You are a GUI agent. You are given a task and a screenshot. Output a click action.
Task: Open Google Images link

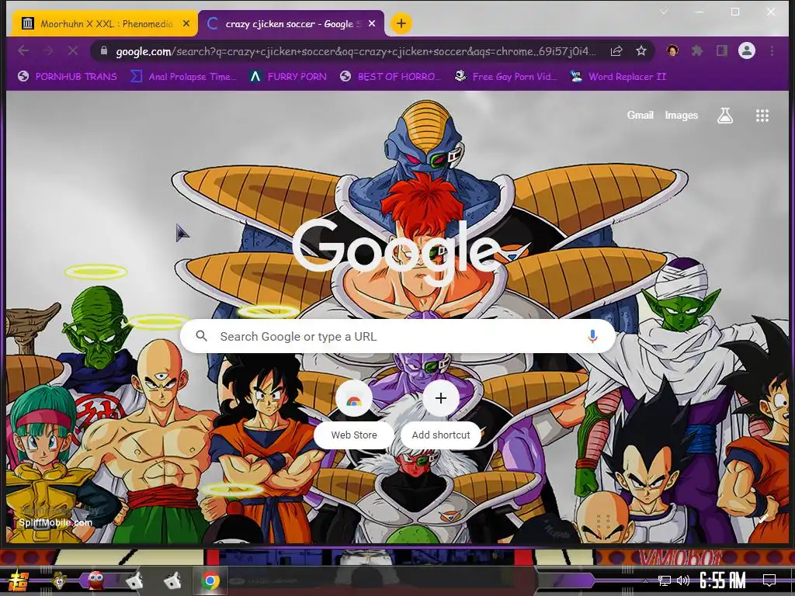682,115
